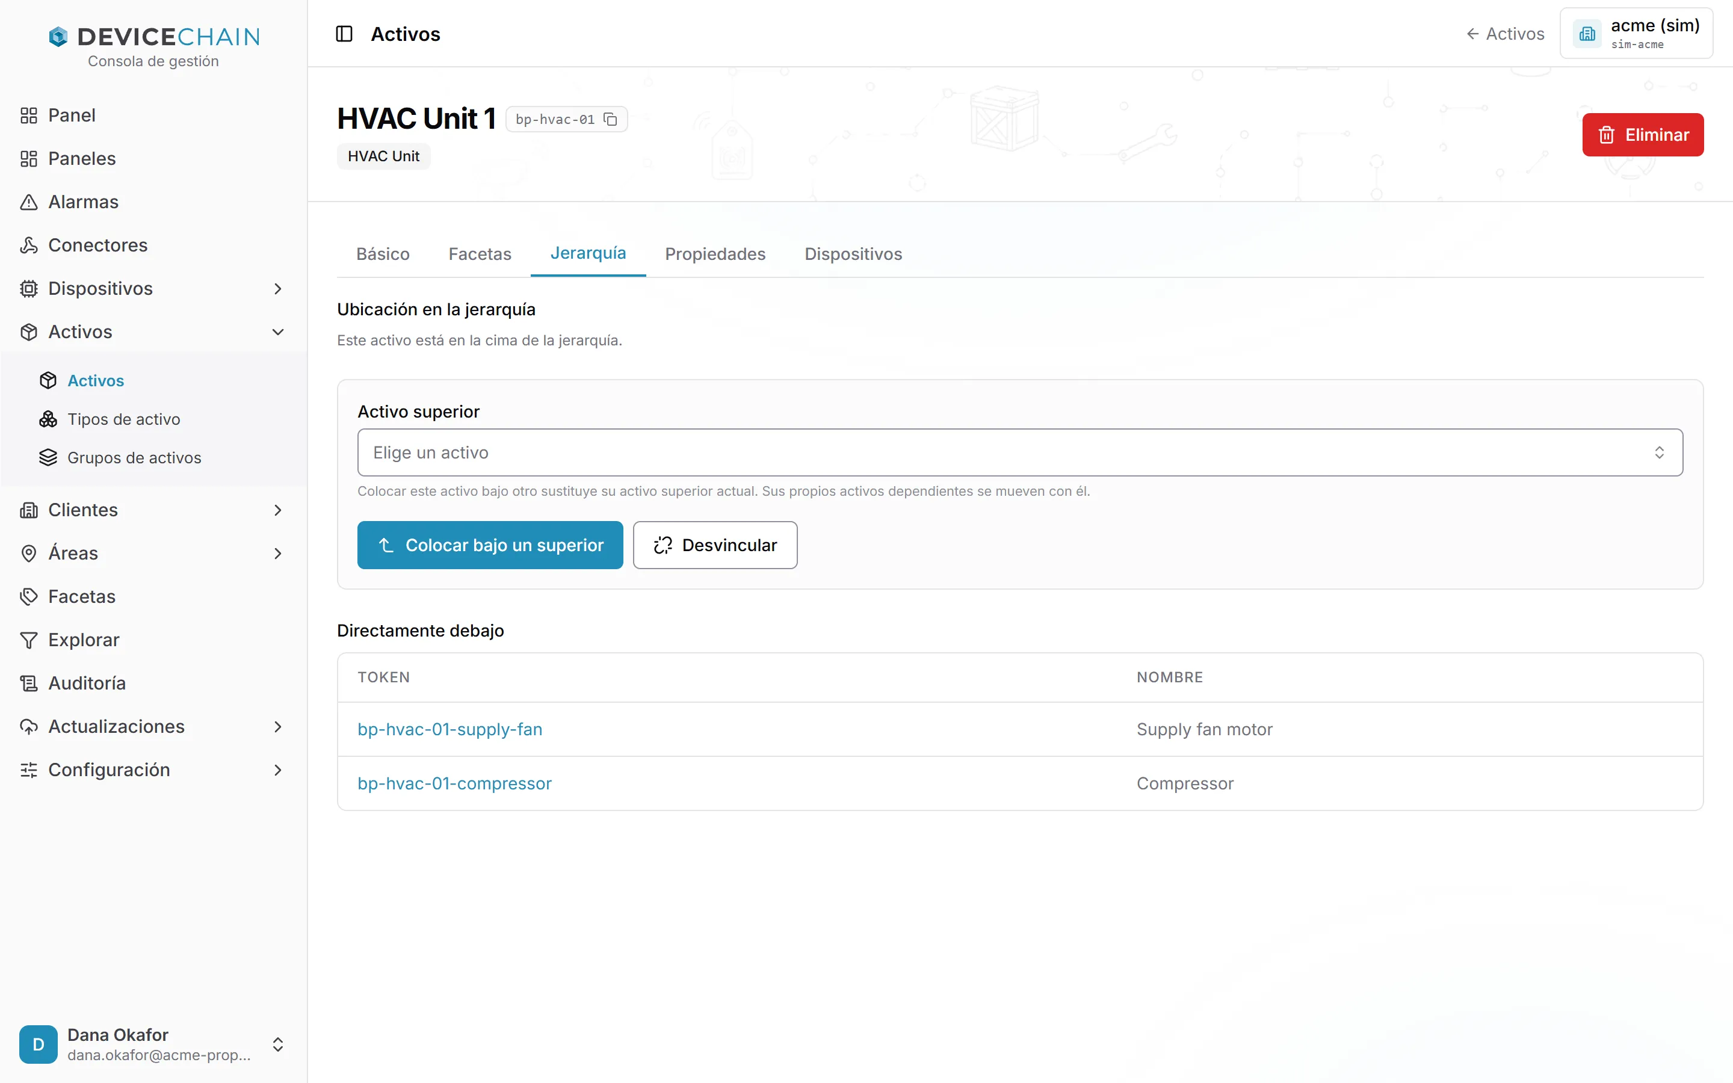Click the Desvincular button
Viewport: 1733px width, 1083px height.
click(x=715, y=545)
